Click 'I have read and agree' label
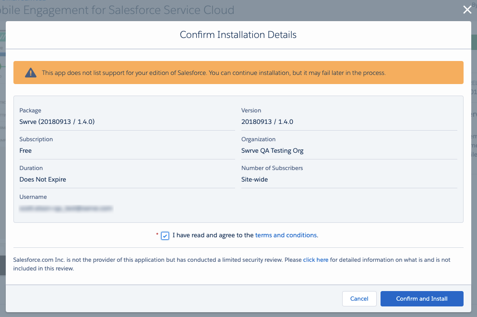The width and height of the screenshot is (477, 317). click(213, 235)
